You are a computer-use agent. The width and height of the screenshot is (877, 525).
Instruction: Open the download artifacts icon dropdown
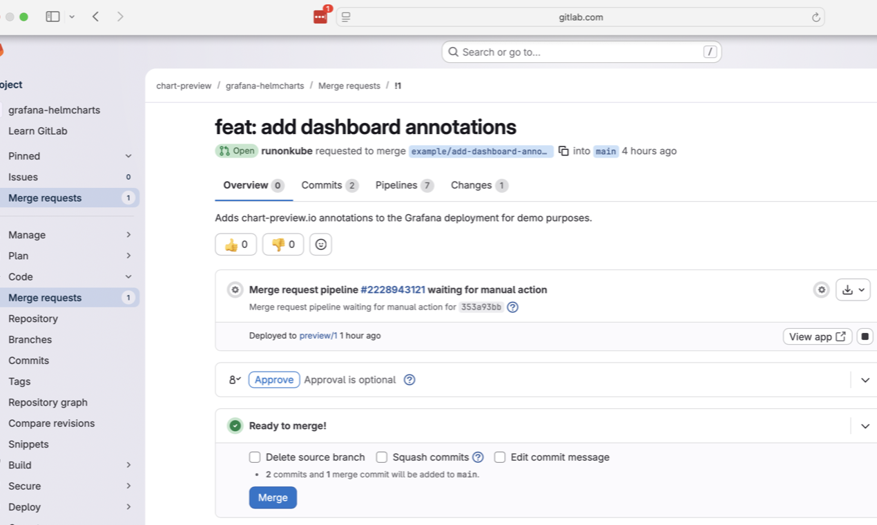pos(853,290)
